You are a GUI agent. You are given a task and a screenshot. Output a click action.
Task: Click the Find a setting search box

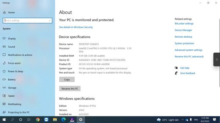[27, 20]
